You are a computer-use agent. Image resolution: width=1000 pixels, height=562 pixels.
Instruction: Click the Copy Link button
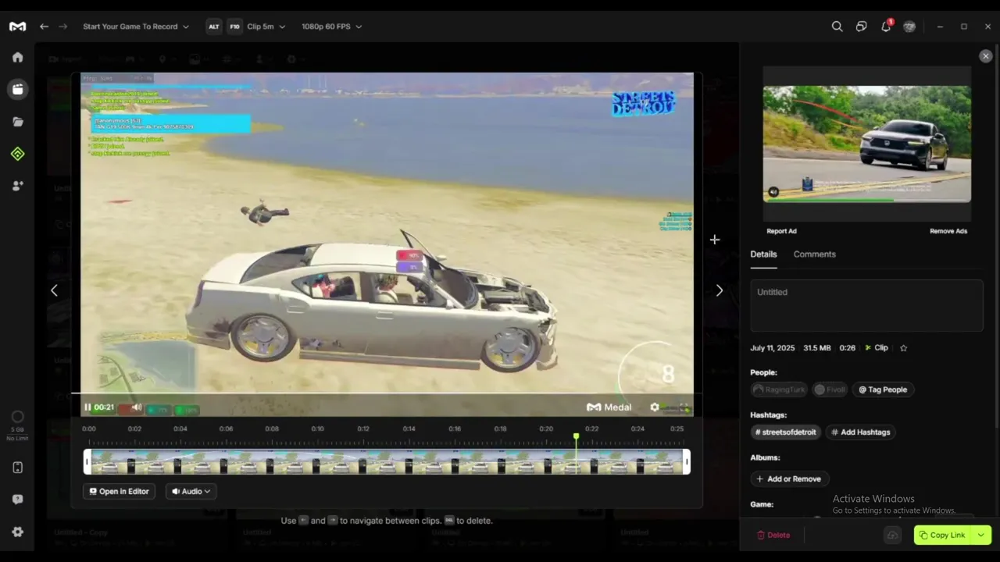tap(943, 535)
